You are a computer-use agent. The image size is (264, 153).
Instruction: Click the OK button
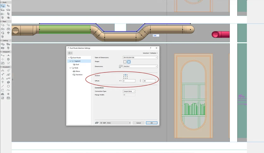coord(152,123)
